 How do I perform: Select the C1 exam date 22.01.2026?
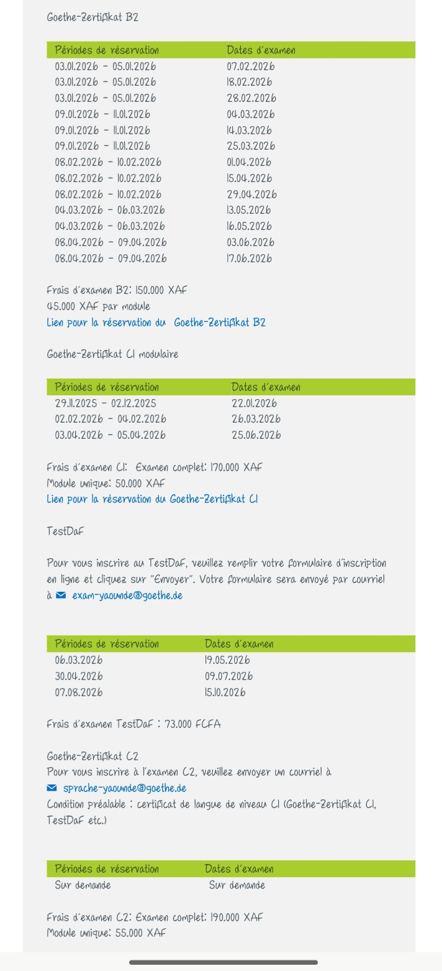click(255, 403)
